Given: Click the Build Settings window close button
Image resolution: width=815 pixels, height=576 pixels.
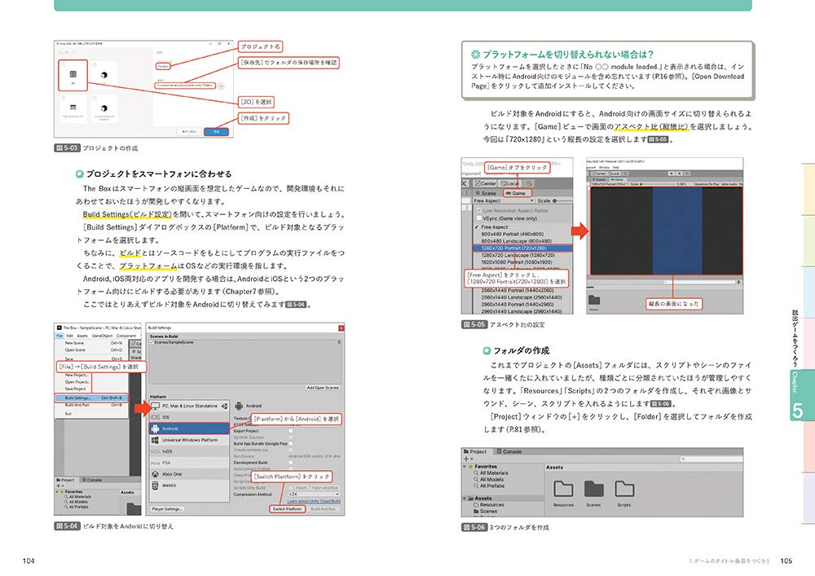Looking at the screenshot, I should tap(341, 328).
